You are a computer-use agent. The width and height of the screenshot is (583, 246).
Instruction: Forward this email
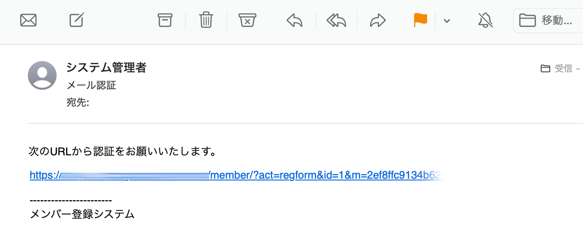(x=378, y=20)
